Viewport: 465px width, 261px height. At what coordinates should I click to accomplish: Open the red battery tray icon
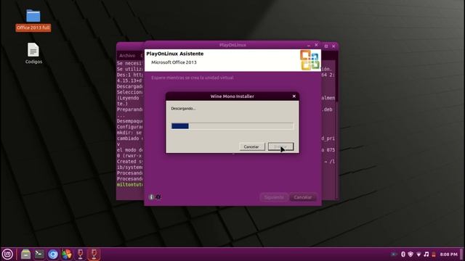pos(434,254)
